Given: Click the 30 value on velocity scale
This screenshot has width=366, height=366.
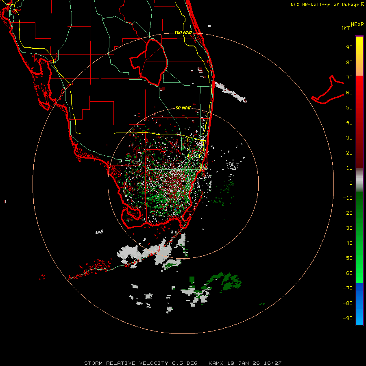Looking at the screenshot, I should (x=349, y=138).
